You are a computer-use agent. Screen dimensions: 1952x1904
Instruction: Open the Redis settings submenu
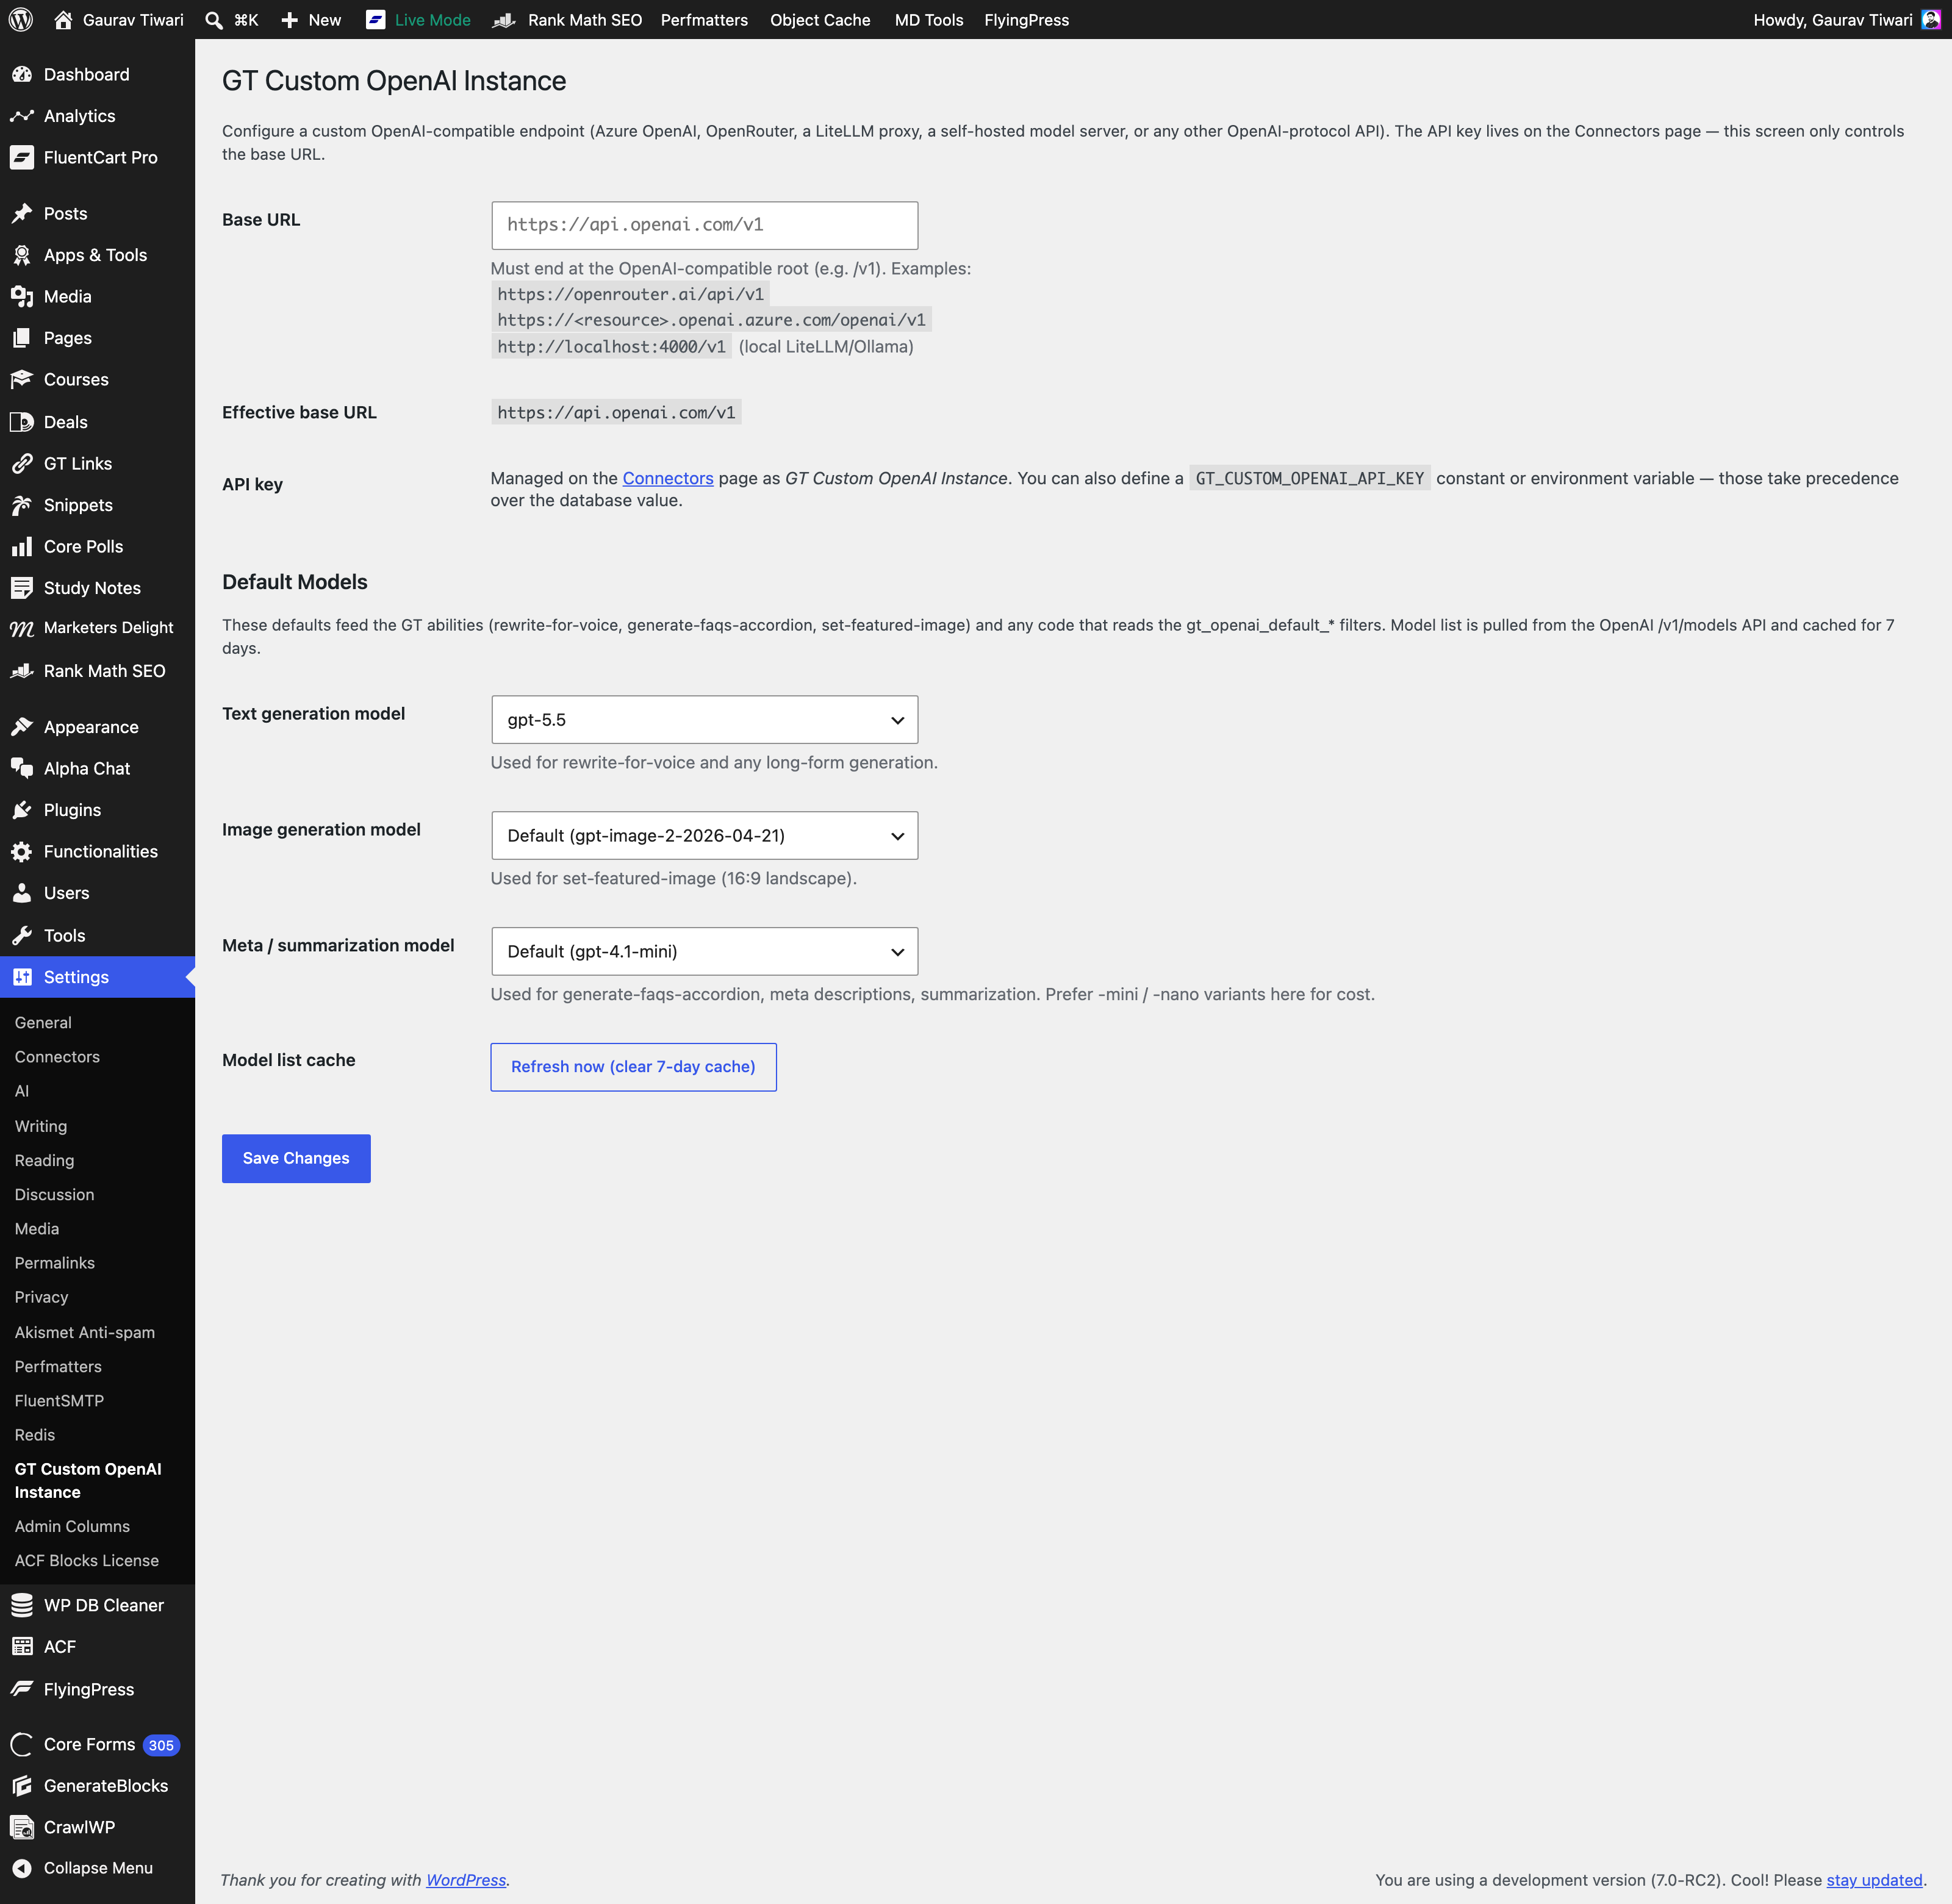pyautogui.click(x=35, y=1435)
